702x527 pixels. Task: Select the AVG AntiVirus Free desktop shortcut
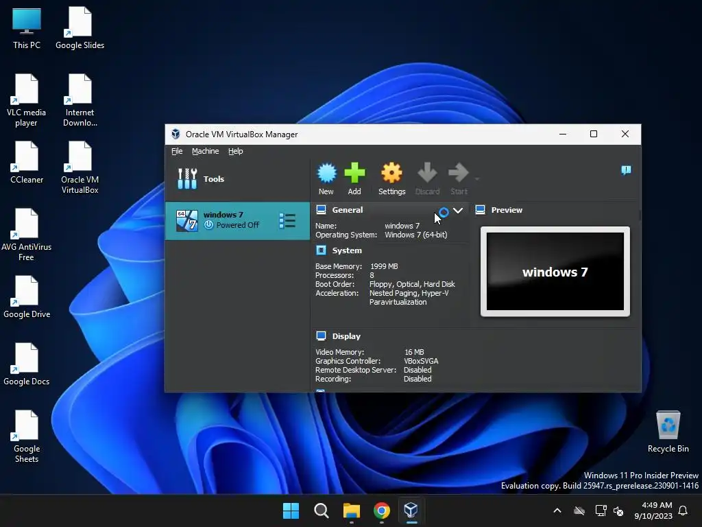click(x=27, y=235)
